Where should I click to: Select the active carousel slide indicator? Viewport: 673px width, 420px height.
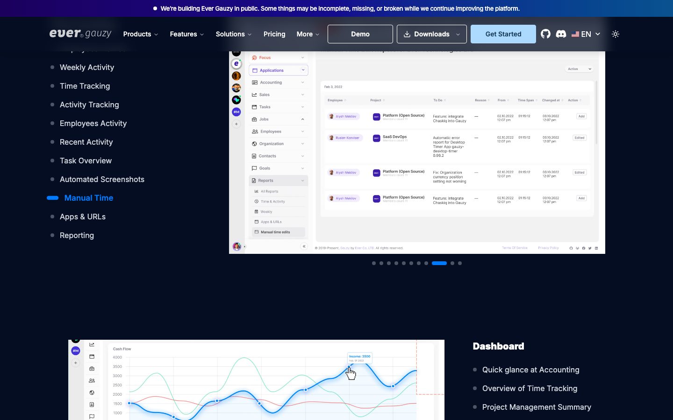439,263
